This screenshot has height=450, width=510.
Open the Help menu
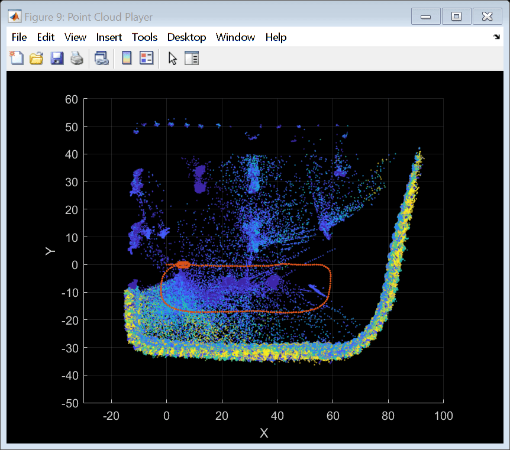pyautogui.click(x=276, y=37)
